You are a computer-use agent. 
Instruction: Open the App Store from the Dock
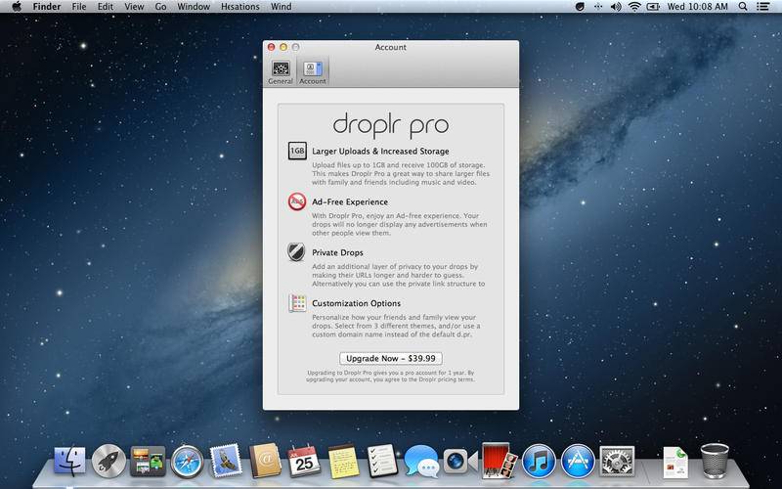tap(578, 460)
